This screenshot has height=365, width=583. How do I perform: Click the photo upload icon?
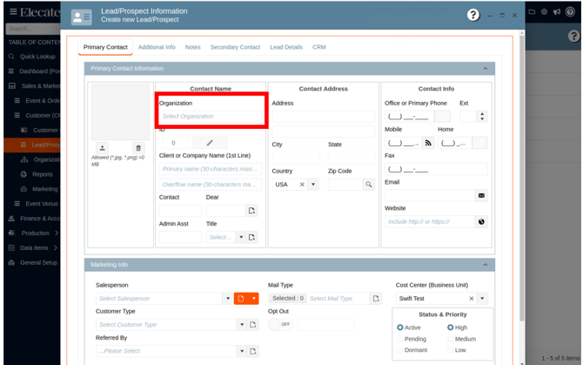[103, 148]
